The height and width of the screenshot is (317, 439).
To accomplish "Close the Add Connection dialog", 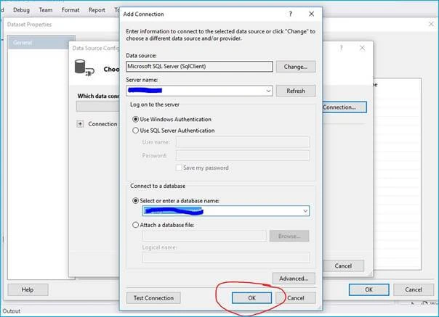I will click(x=311, y=14).
